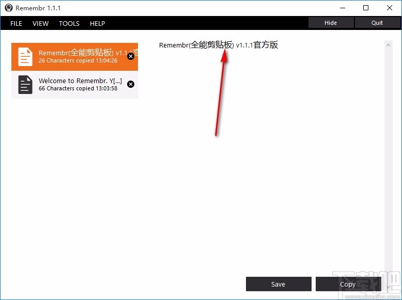Close the Remembr window

[x=390, y=8]
